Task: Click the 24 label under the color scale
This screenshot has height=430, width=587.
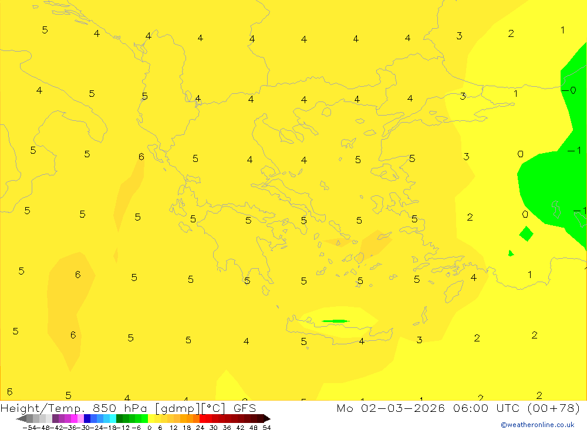Action: [x=200, y=428]
